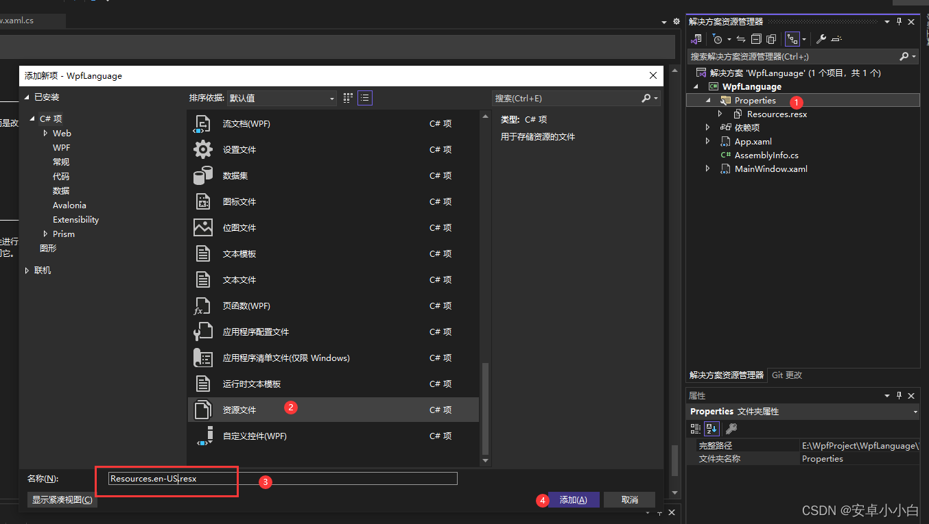Image resolution: width=929 pixels, height=524 pixels.
Task: Click the 完整路径 property value
Action: point(859,445)
